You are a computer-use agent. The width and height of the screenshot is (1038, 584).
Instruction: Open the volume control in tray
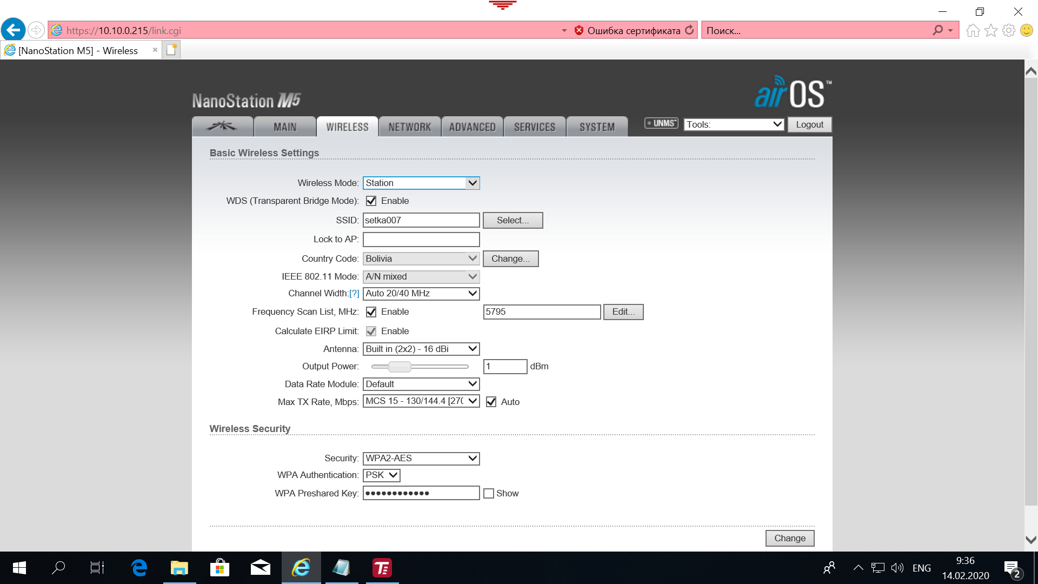[897, 568]
